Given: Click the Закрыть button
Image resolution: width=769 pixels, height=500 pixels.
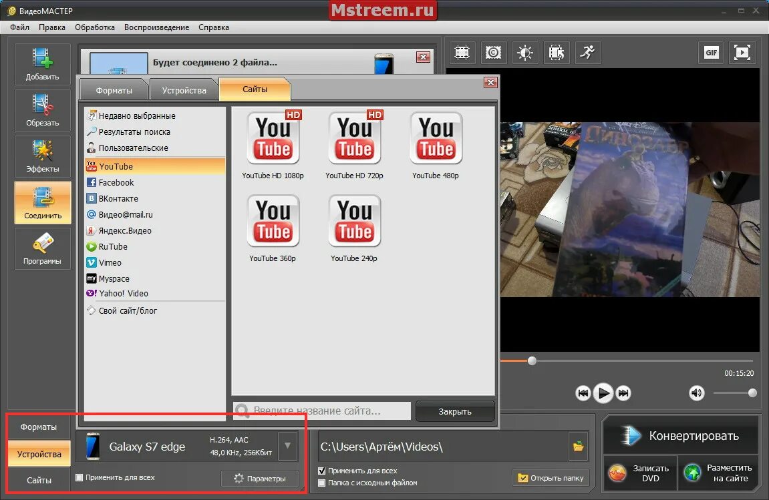Looking at the screenshot, I should (x=455, y=411).
